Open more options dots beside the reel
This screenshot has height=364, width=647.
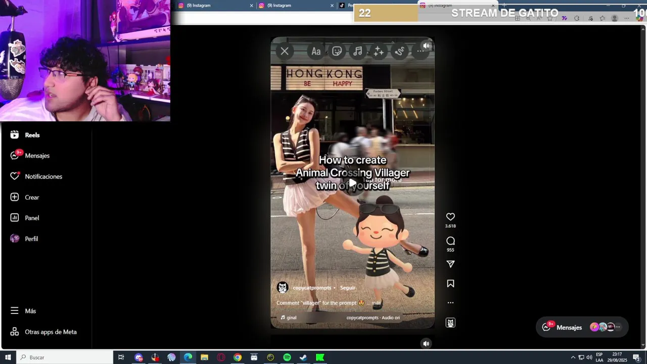click(x=450, y=303)
